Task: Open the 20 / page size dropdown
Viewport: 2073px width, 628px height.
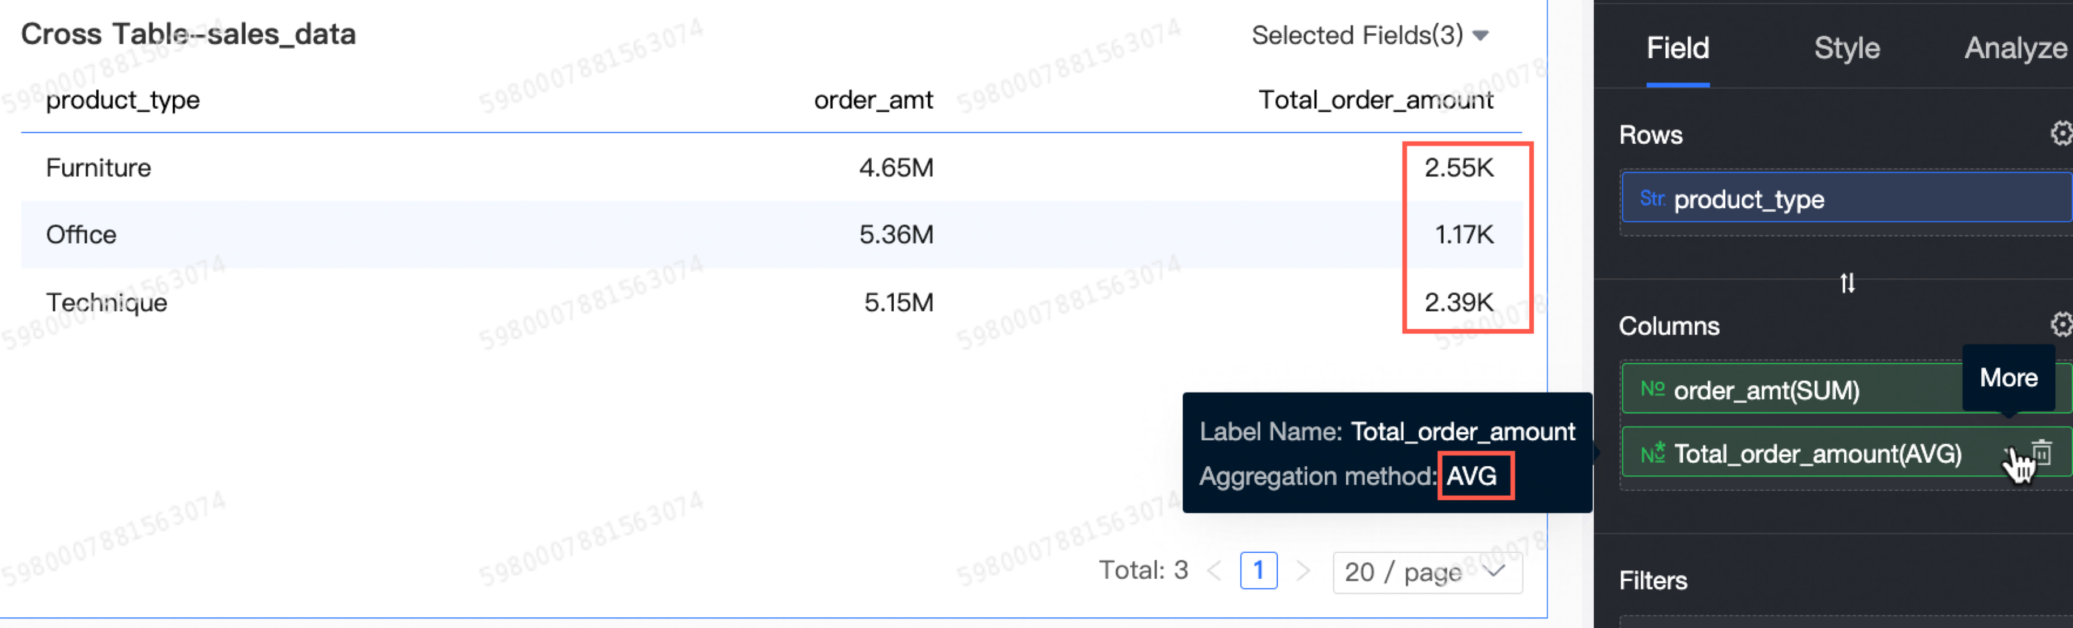Action: (x=1426, y=572)
